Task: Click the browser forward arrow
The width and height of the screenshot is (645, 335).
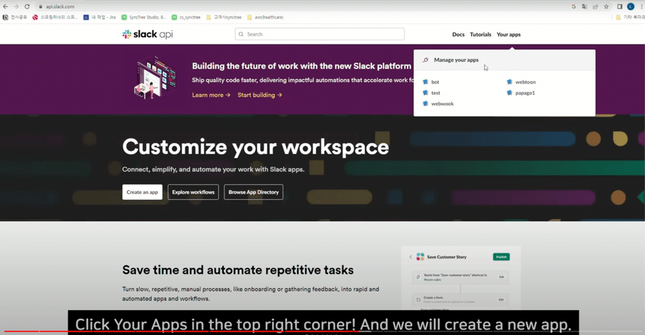Action: (x=16, y=7)
